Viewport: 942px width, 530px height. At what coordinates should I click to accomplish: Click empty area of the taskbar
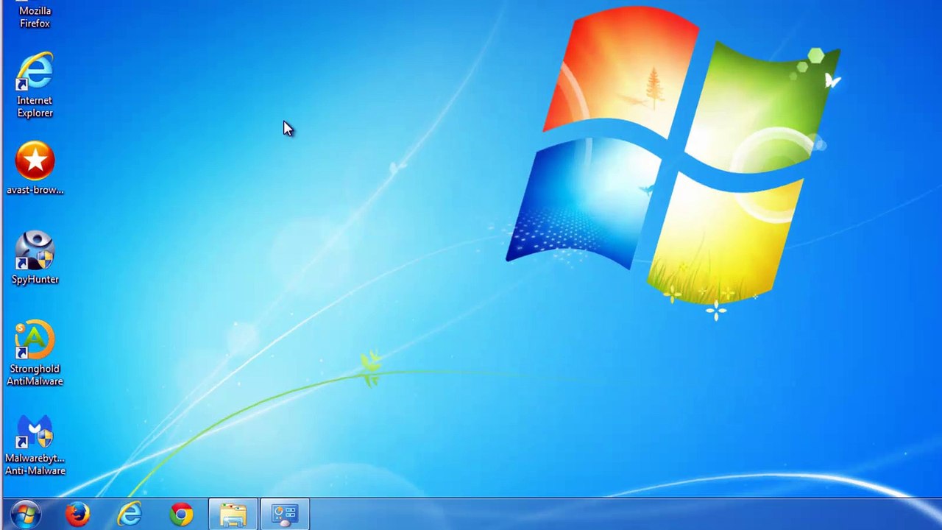tap(589, 515)
